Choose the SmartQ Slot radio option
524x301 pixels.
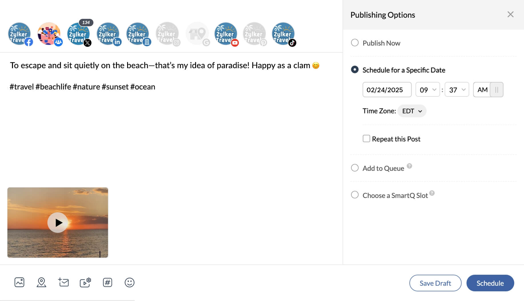355,195
